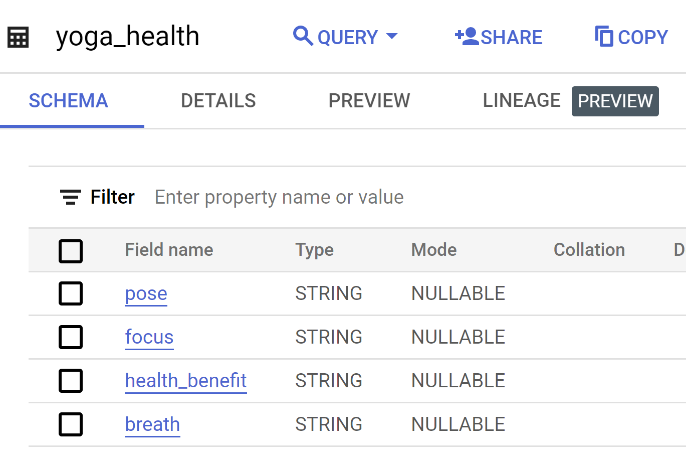Screen dimensions: 686x458
Task: Toggle the breath row checkbox
Action: click(x=71, y=424)
